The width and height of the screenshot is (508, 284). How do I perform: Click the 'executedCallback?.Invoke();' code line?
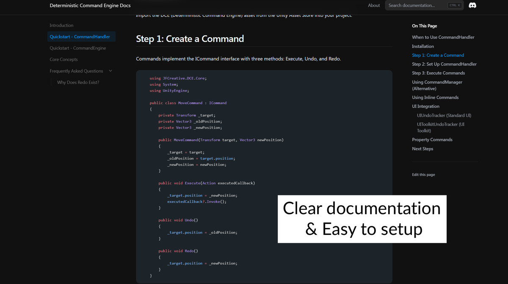[197, 202]
